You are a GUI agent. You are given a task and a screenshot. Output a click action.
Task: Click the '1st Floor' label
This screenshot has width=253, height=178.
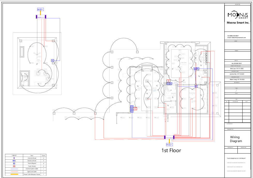pyautogui.click(x=171, y=150)
